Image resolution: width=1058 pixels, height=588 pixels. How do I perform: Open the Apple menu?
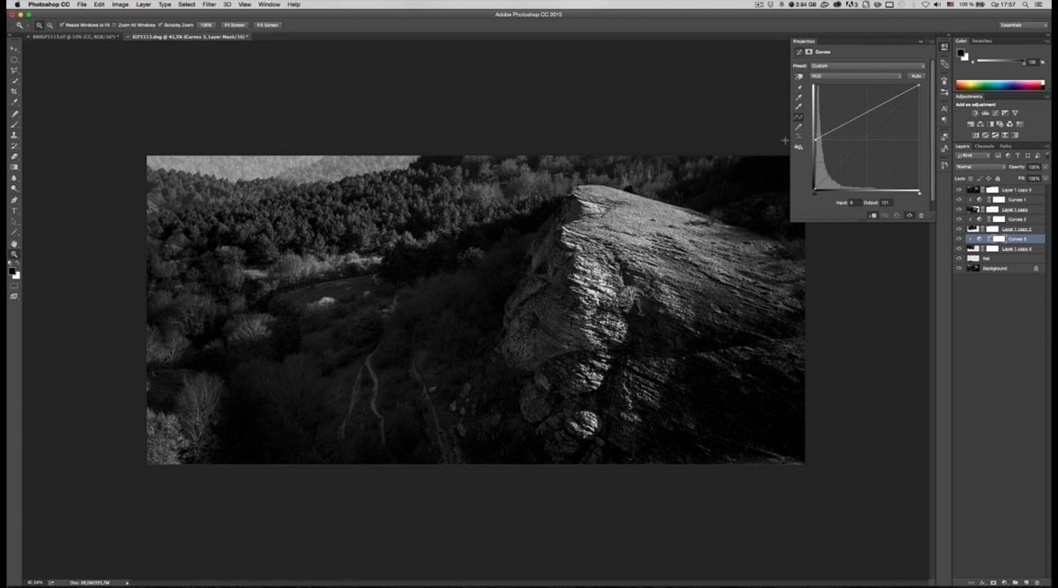pyautogui.click(x=16, y=4)
